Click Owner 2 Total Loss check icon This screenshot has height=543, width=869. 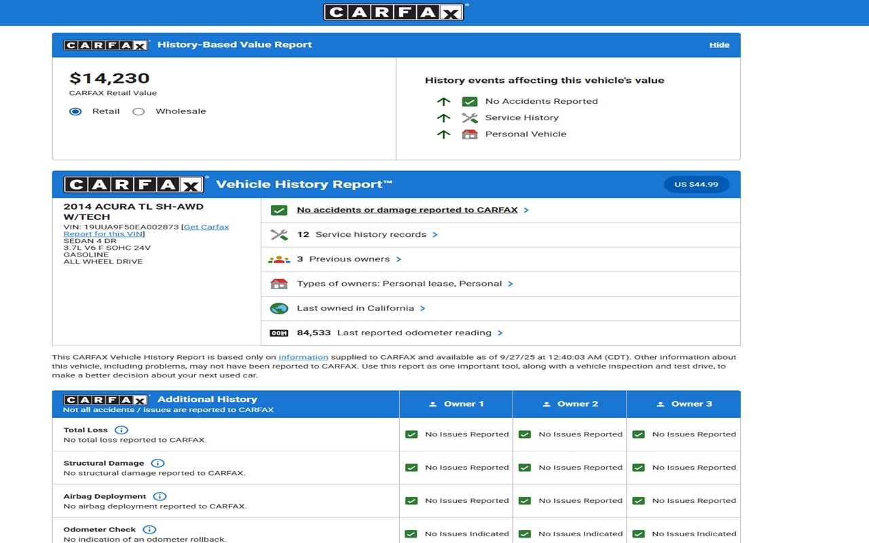[x=525, y=434]
